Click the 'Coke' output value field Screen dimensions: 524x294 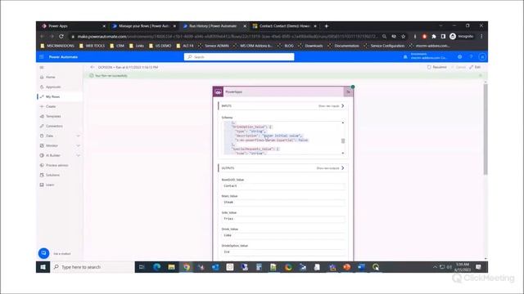(x=283, y=235)
